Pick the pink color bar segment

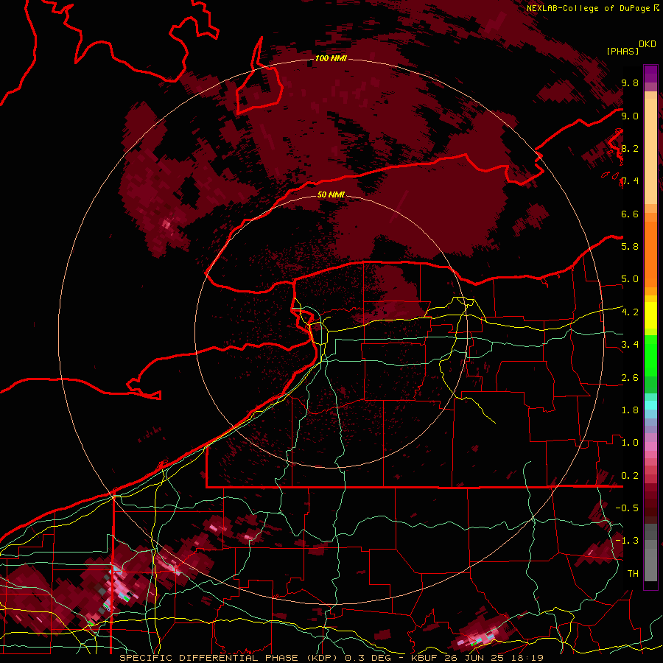(x=650, y=446)
